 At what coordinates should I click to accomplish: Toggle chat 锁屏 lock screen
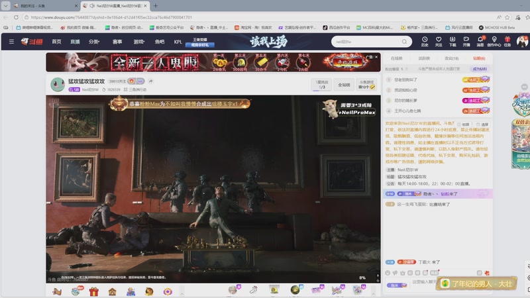(463, 124)
